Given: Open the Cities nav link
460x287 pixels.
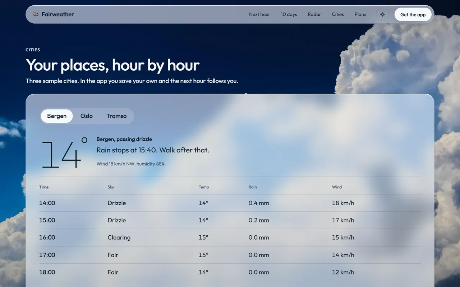Looking at the screenshot, I should [338, 14].
